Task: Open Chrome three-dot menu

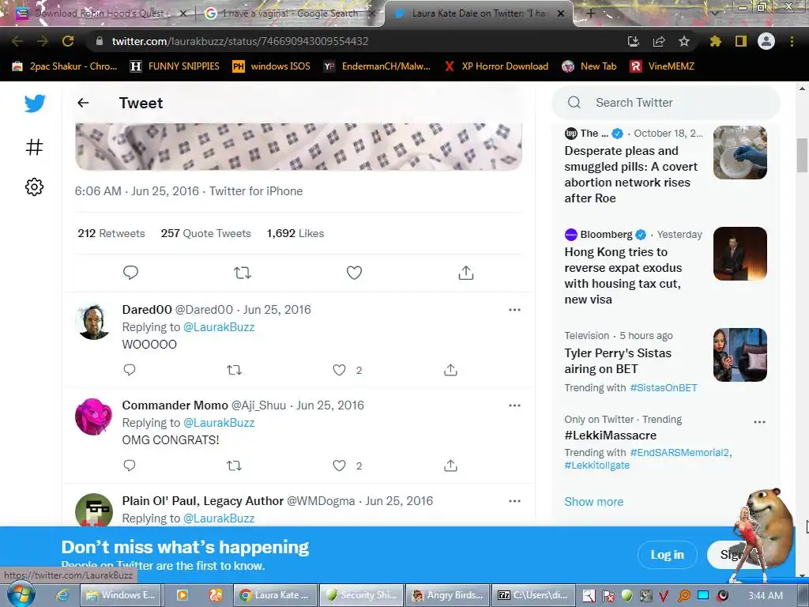Action: [x=792, y=41]
